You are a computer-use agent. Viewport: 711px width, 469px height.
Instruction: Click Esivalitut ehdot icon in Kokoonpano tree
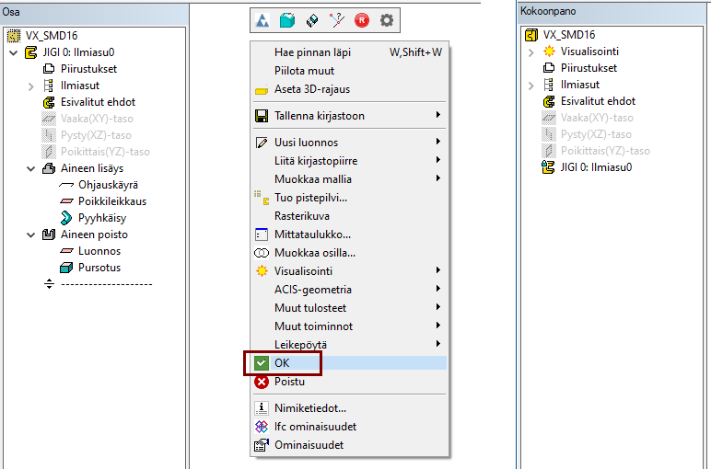pyautogui.click(x=549, y=101)
